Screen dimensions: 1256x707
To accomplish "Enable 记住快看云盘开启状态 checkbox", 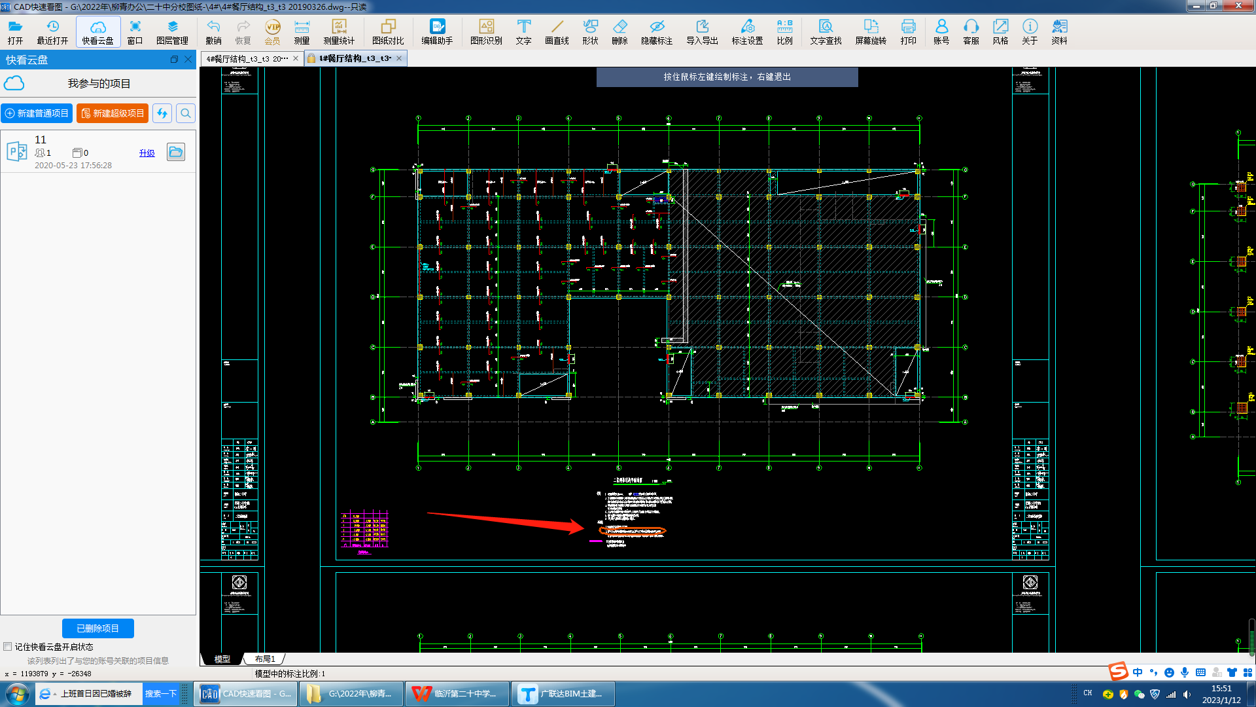I will coord(8,646).
